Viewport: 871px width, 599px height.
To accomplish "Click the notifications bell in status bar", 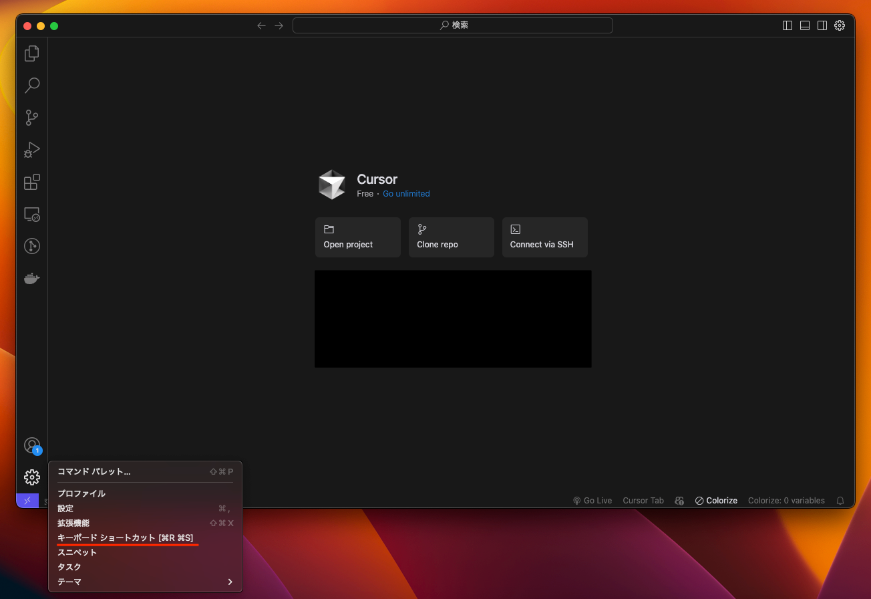I will coord(840,500).
